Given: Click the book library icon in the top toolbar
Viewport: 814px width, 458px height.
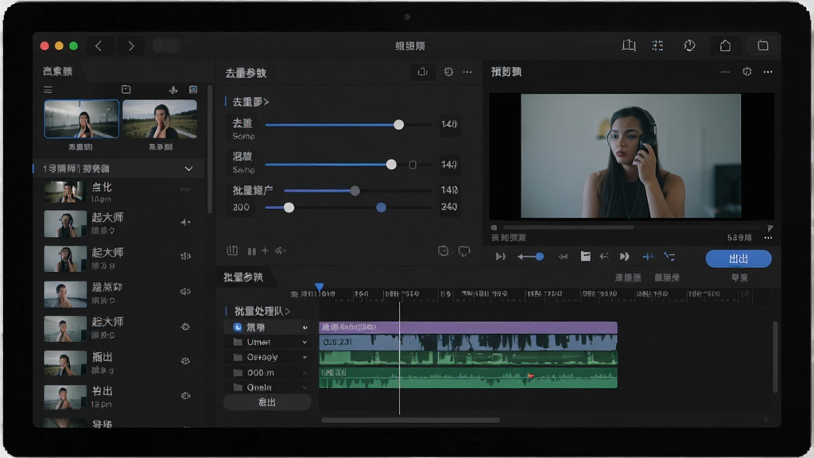Looking at the screenshot, I should click(x=629, y=45).
